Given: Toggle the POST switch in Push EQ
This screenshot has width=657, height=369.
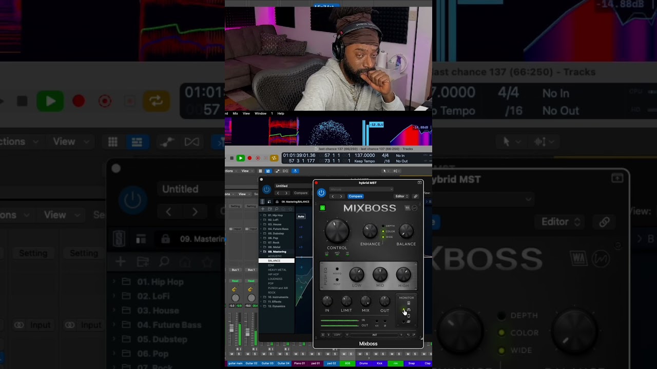Looking at the screenshot, I should [x=337, y=280].
